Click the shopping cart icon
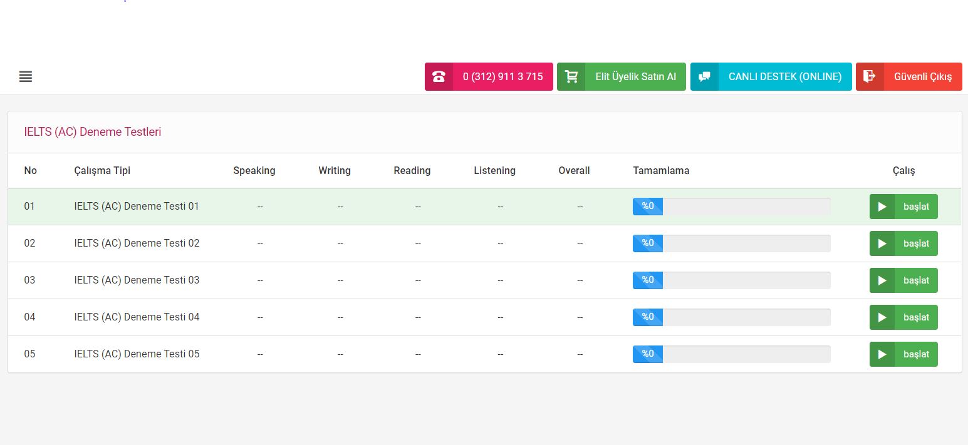Image resolution: width=968 pixels, height=445 pixels. pos(571,77)
